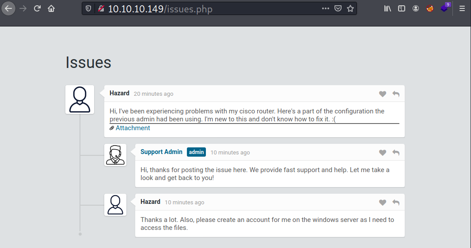This screenshot has height=248, width=471.
Task: Click the address bar URL field
Action: 212,9
